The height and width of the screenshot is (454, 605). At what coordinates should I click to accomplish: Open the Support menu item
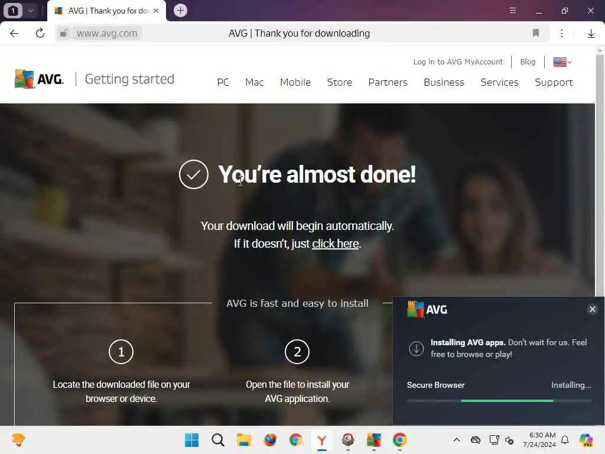554,82
